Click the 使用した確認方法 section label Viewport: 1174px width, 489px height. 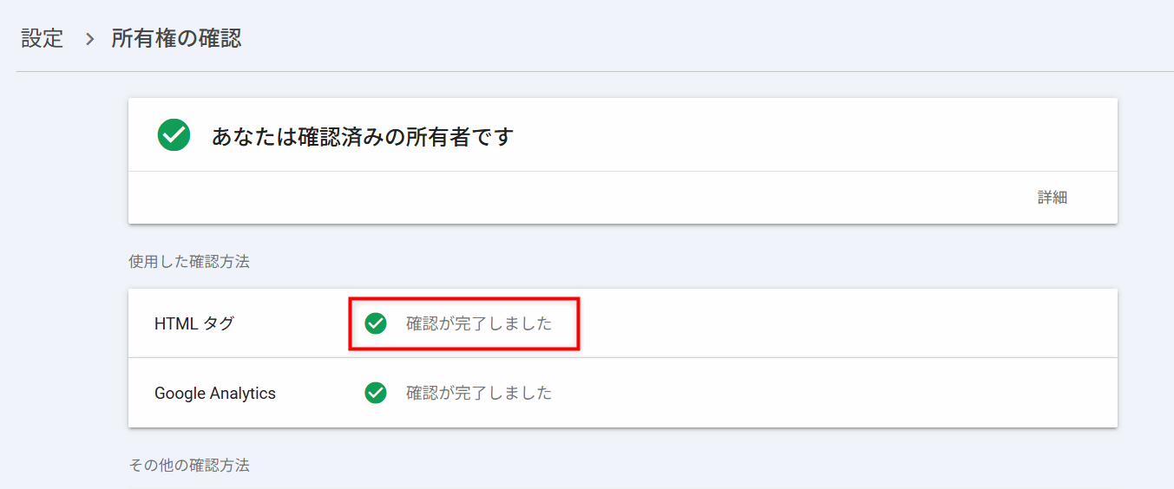pos(189,261)
